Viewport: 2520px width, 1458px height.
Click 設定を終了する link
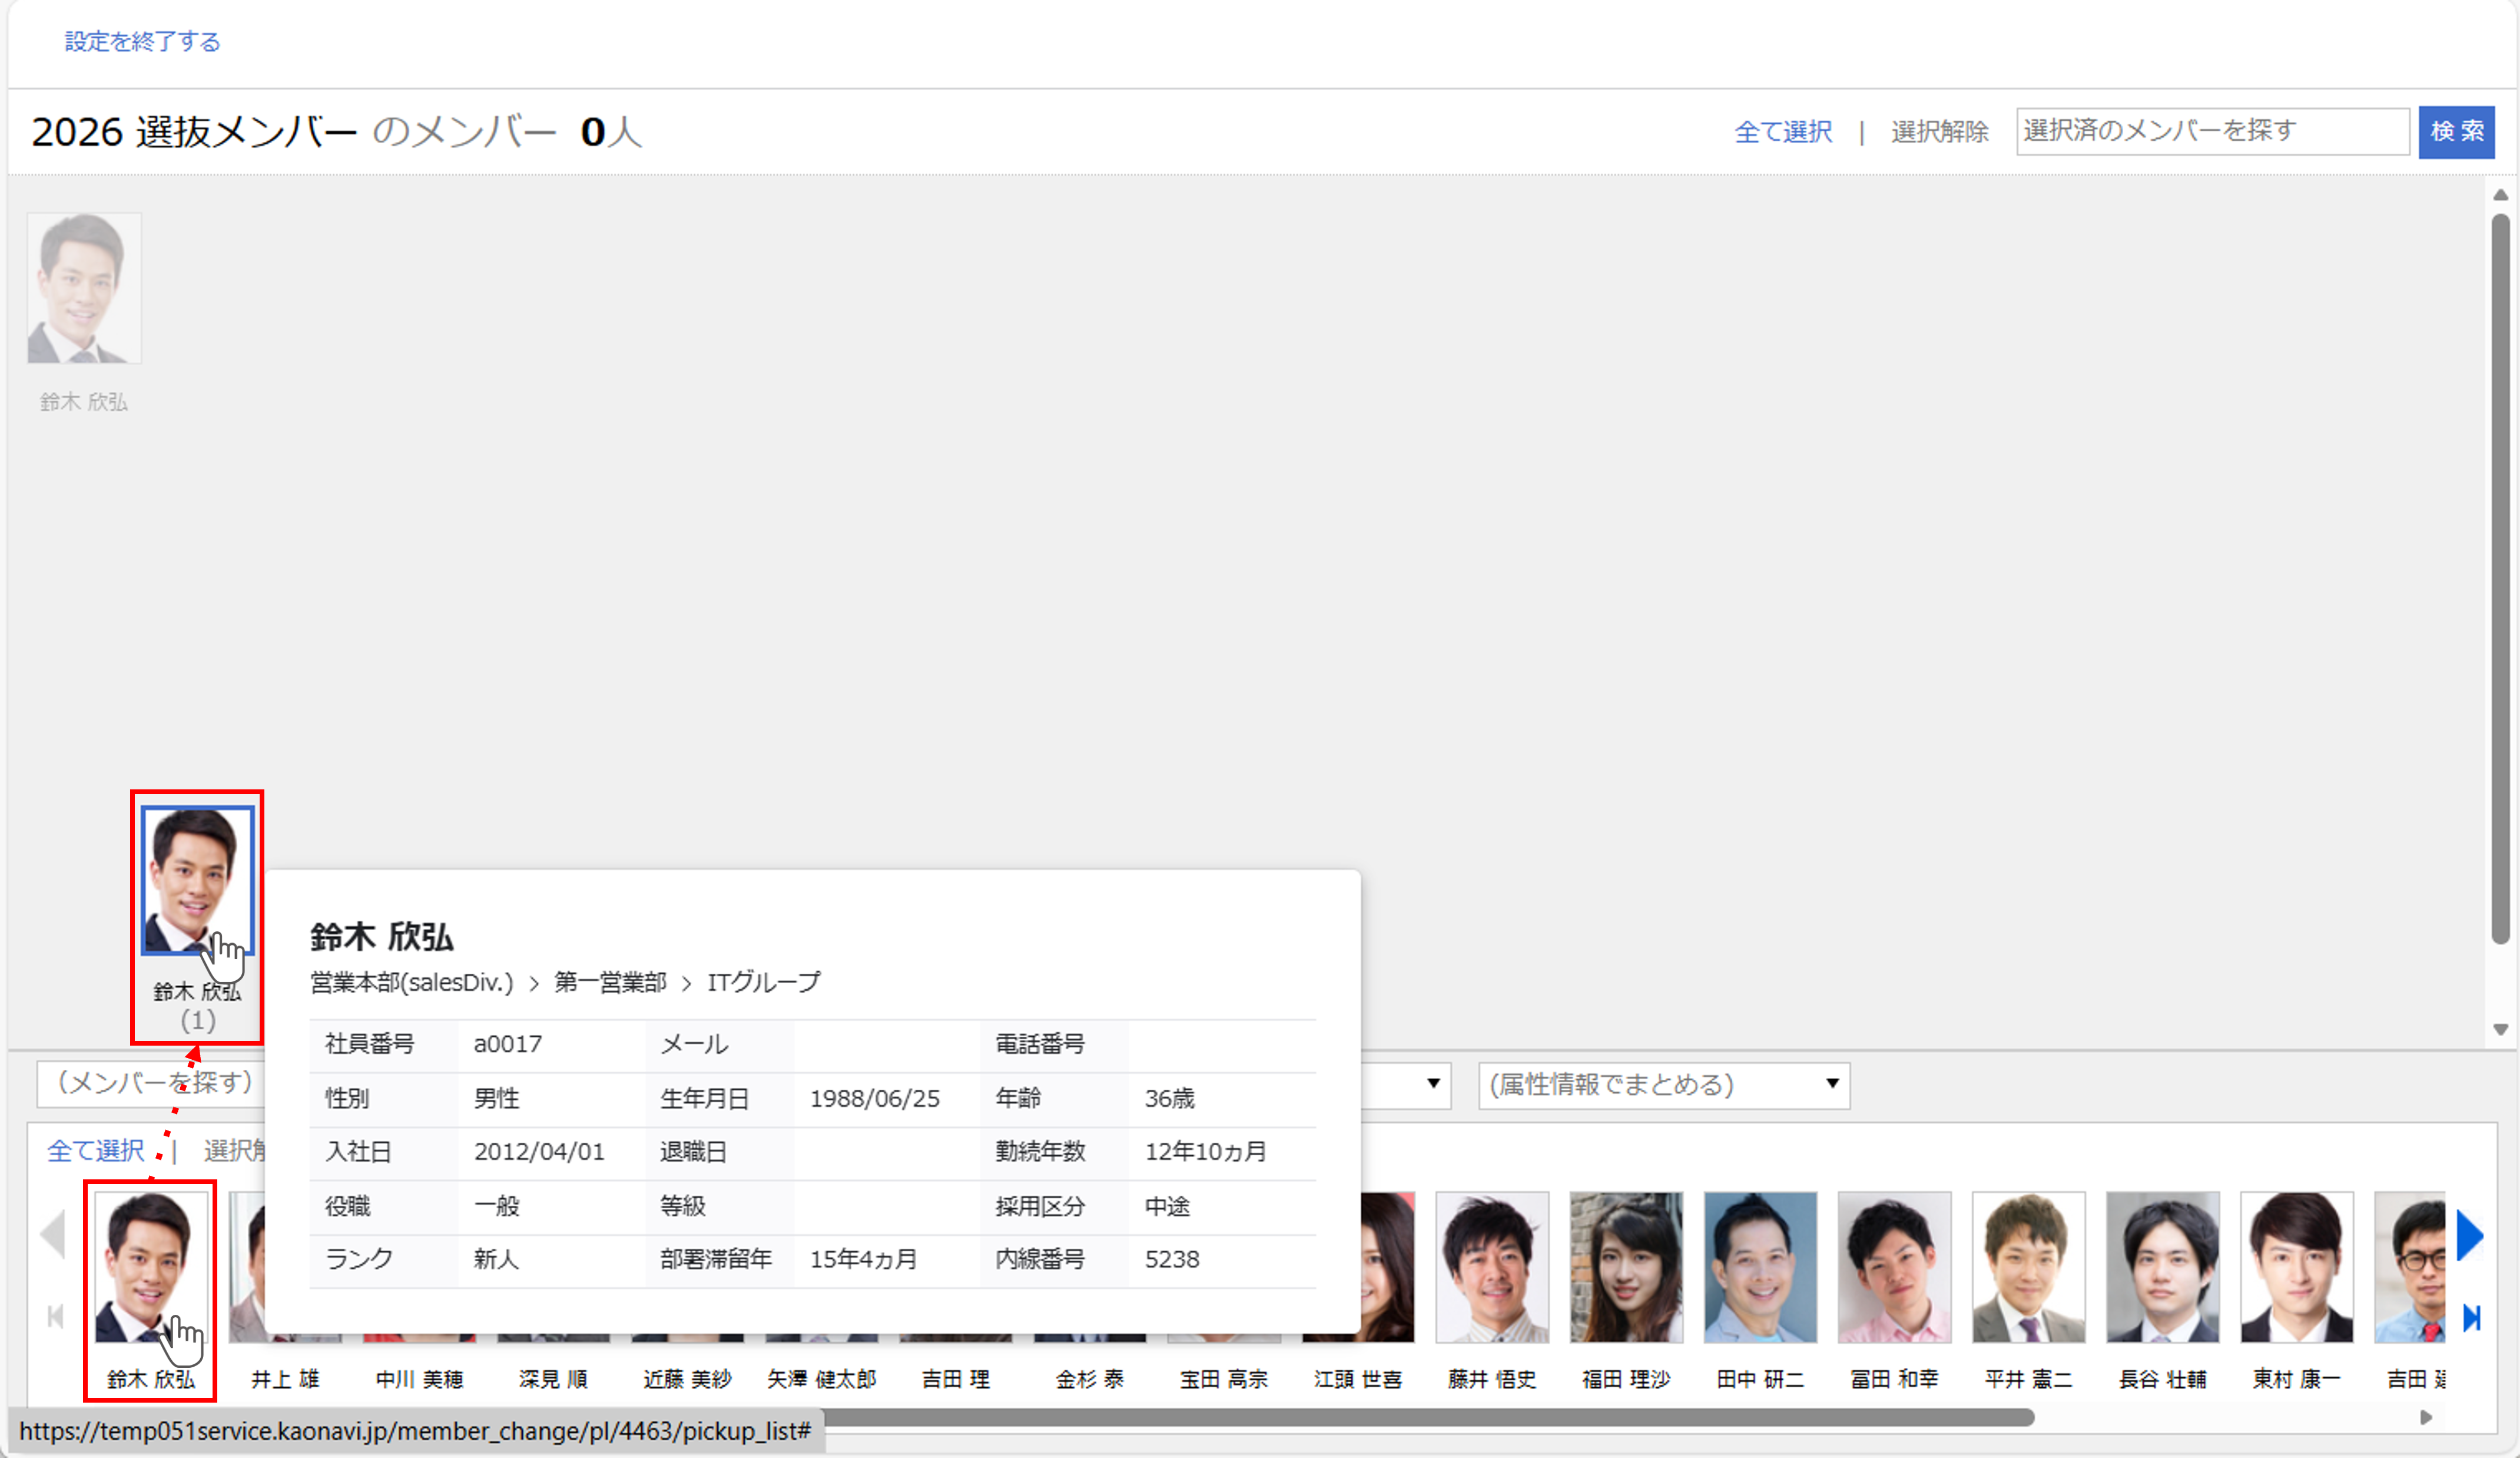tap(142, 41)
